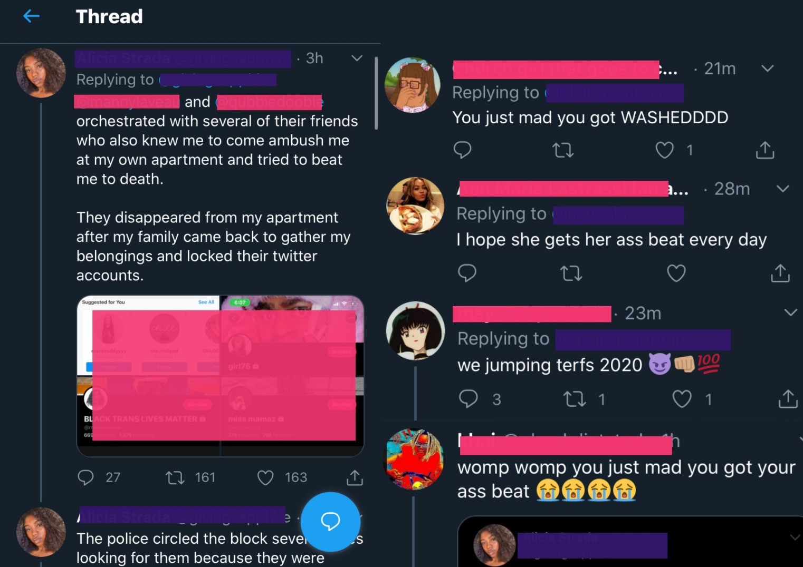
Task: Reply to the 3h tweet with 27 comments
Action: click(x=85, y=477)
